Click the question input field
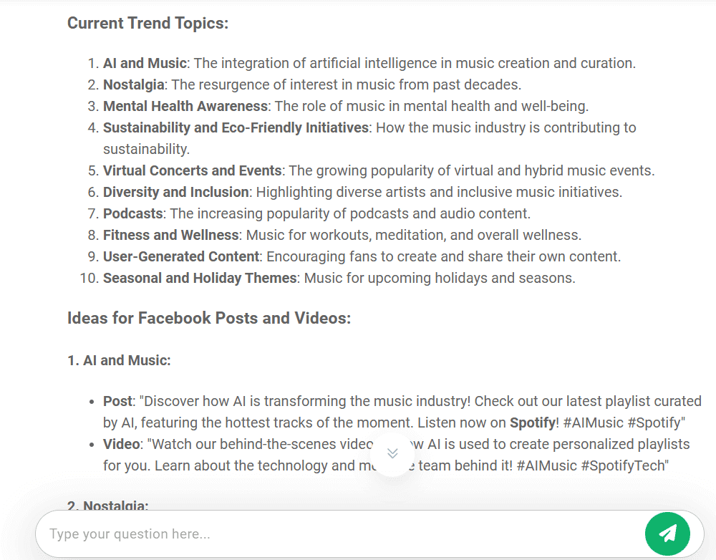The image size is (716, 560). pos(340,534)
